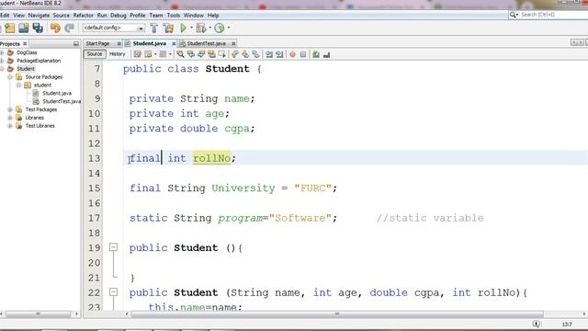Click the editor horizontal scrollbar thumb
Viewport: 588px width, 331px height.
[x=337, y=314]
